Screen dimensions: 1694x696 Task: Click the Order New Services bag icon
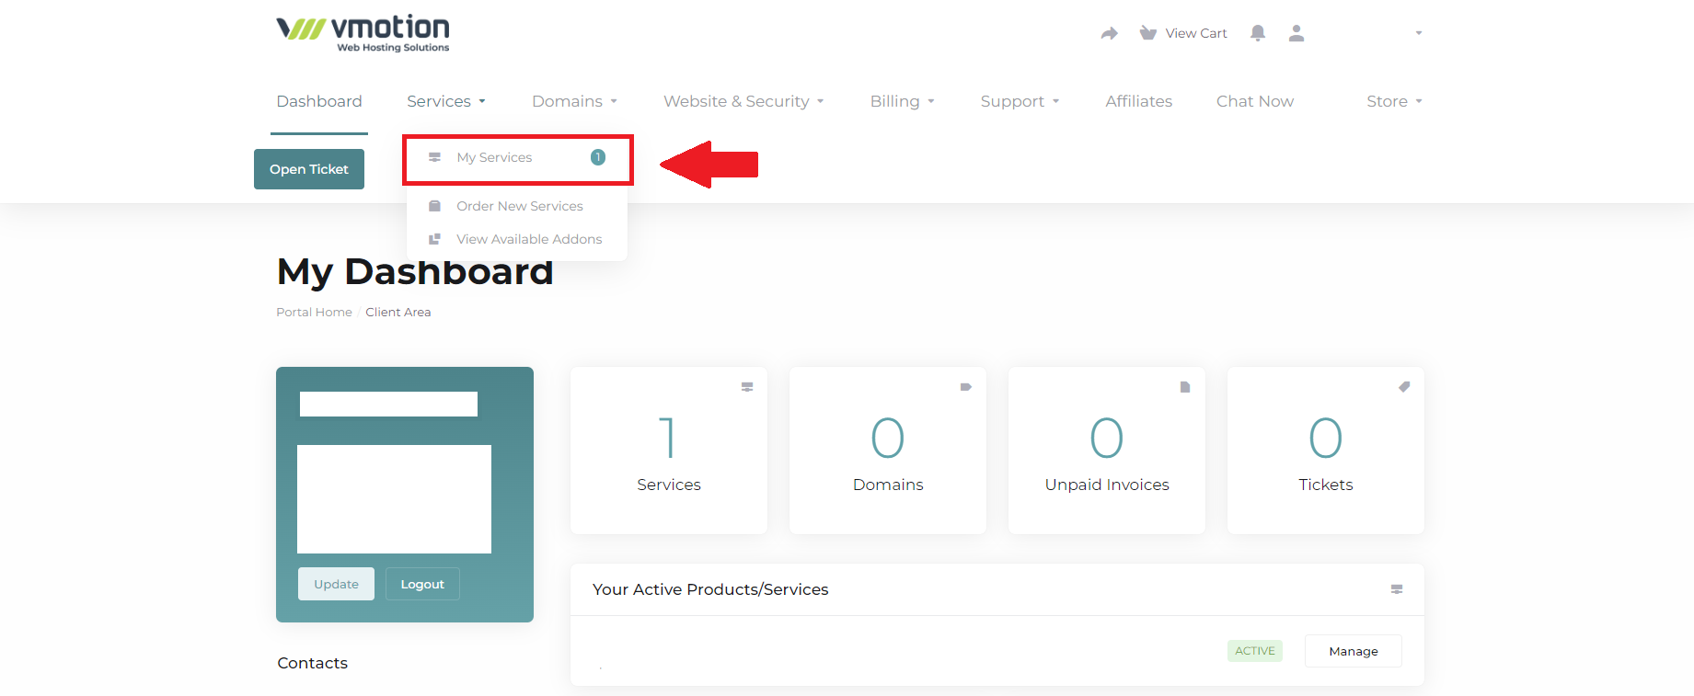434,206
